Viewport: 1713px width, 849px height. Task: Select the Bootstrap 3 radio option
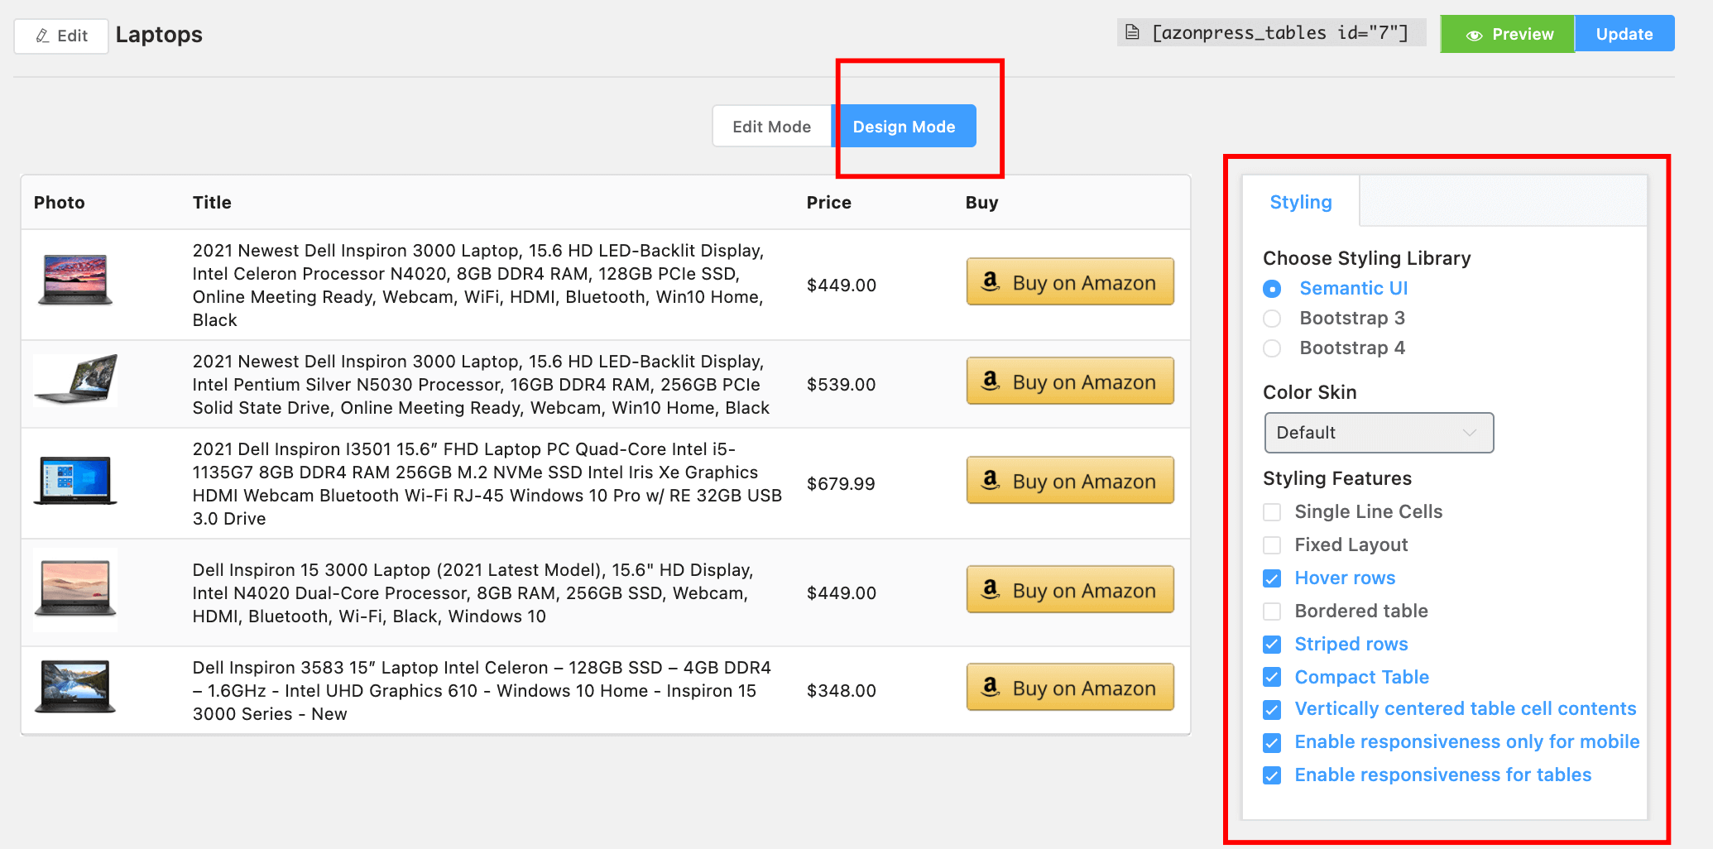tap(1272, 319)
